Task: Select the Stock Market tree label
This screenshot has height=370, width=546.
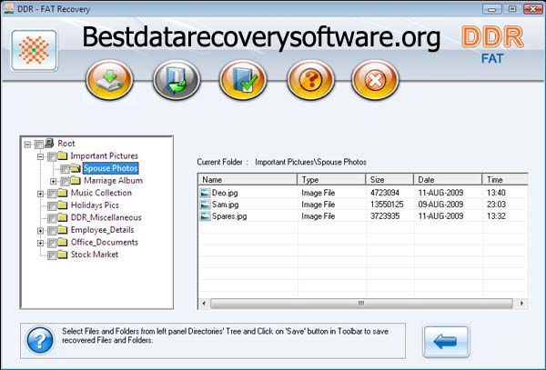Action: 95,255
